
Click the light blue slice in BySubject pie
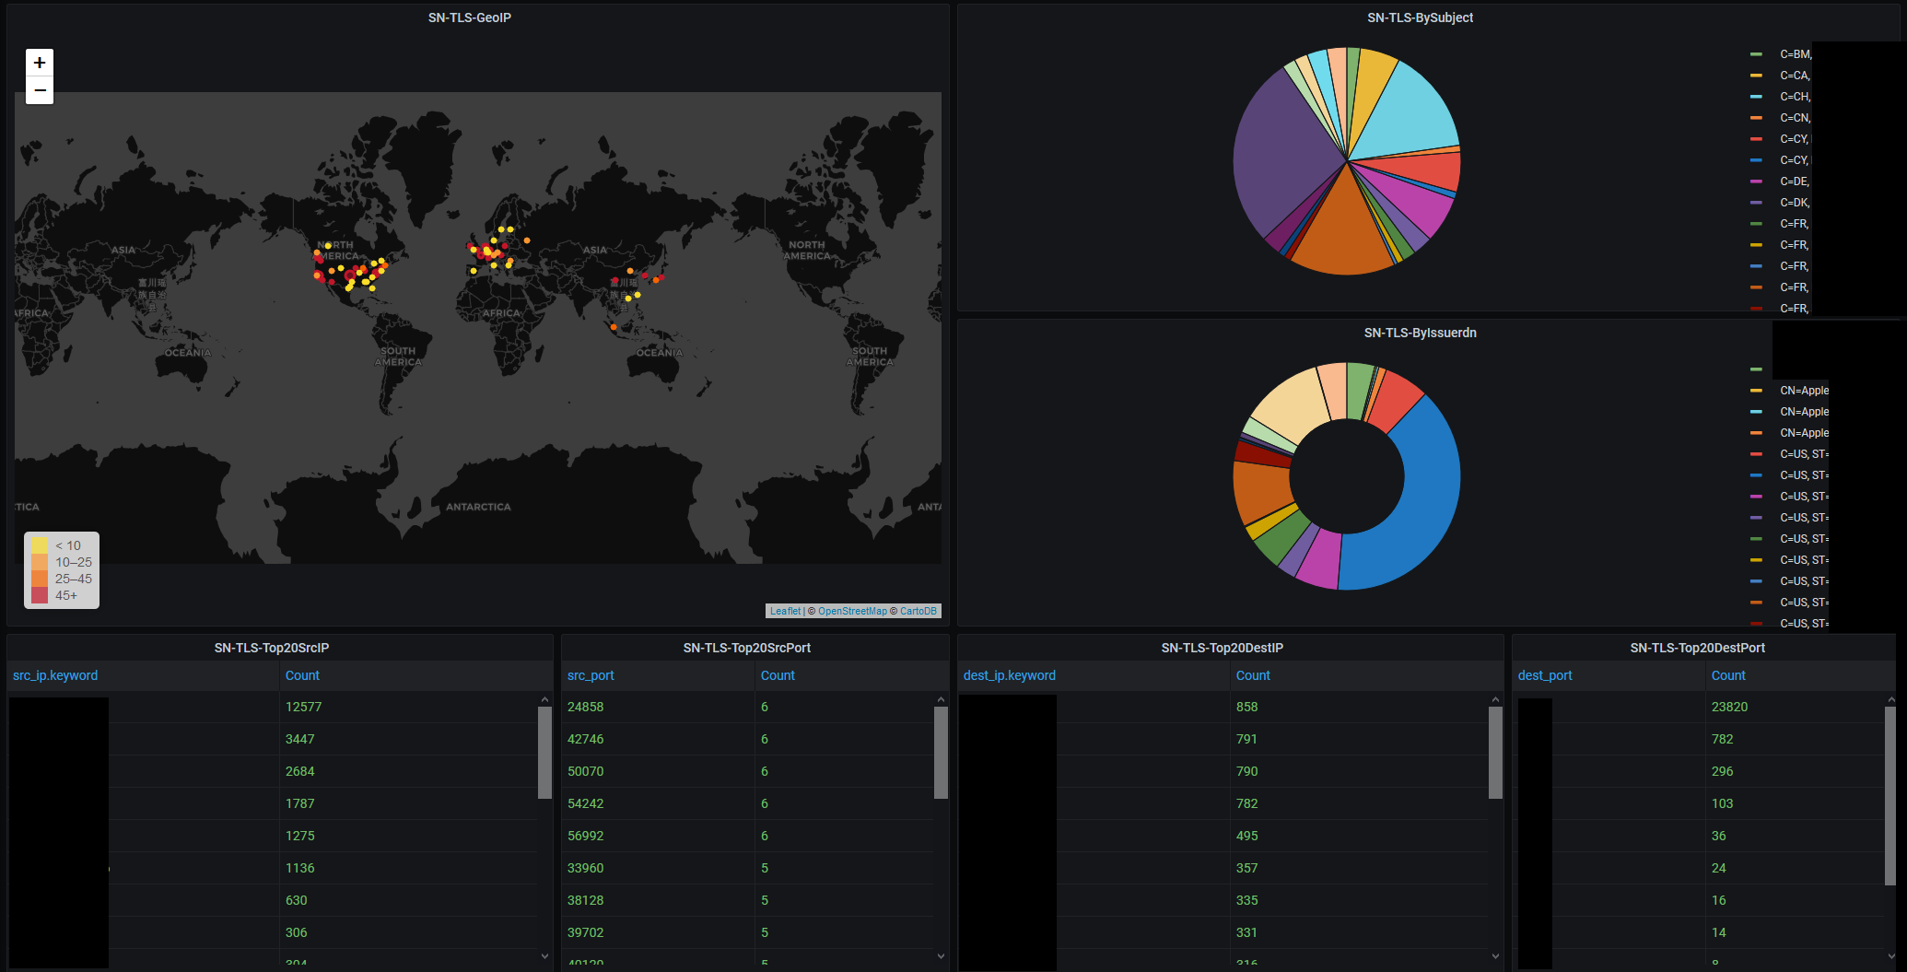tap(1410, 115)
